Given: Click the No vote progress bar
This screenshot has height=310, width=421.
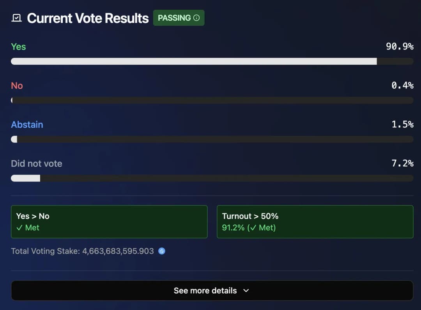Looking at the screenshot, I should (x=212, y=100).
